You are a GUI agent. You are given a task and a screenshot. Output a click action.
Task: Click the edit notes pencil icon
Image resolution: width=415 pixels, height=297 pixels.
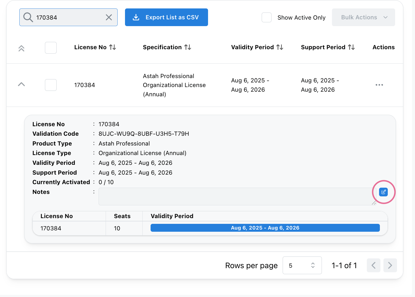[x=383, y=192]
